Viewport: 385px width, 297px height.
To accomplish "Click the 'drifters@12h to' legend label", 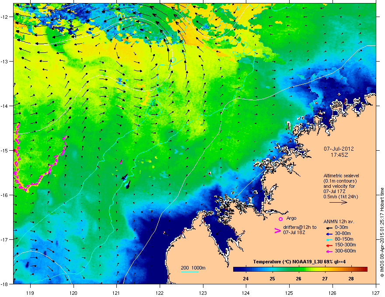I will tap(300, 227).
